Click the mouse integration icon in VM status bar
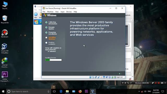Viewport: 167px width, 94px height. [x=112, y=77]
